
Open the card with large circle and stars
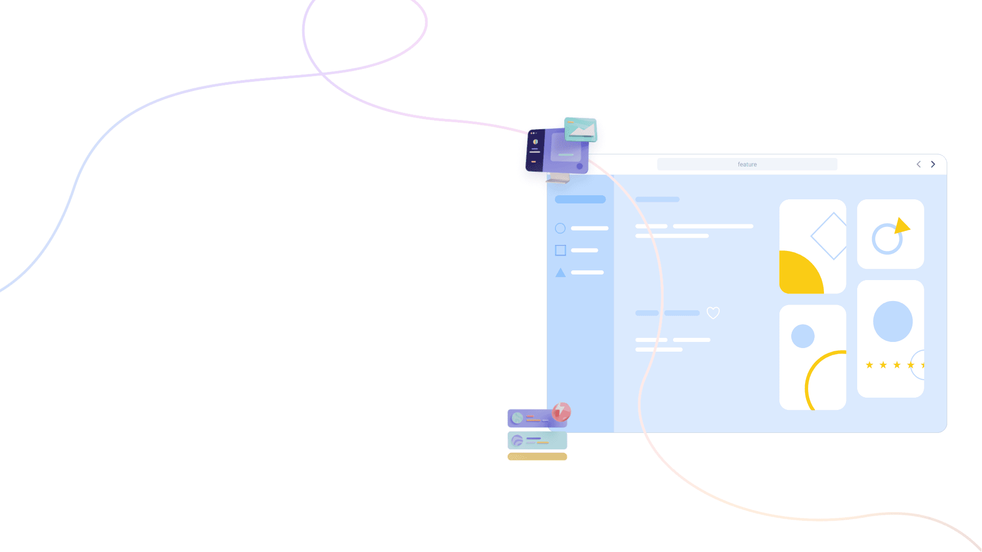(890, 339)
